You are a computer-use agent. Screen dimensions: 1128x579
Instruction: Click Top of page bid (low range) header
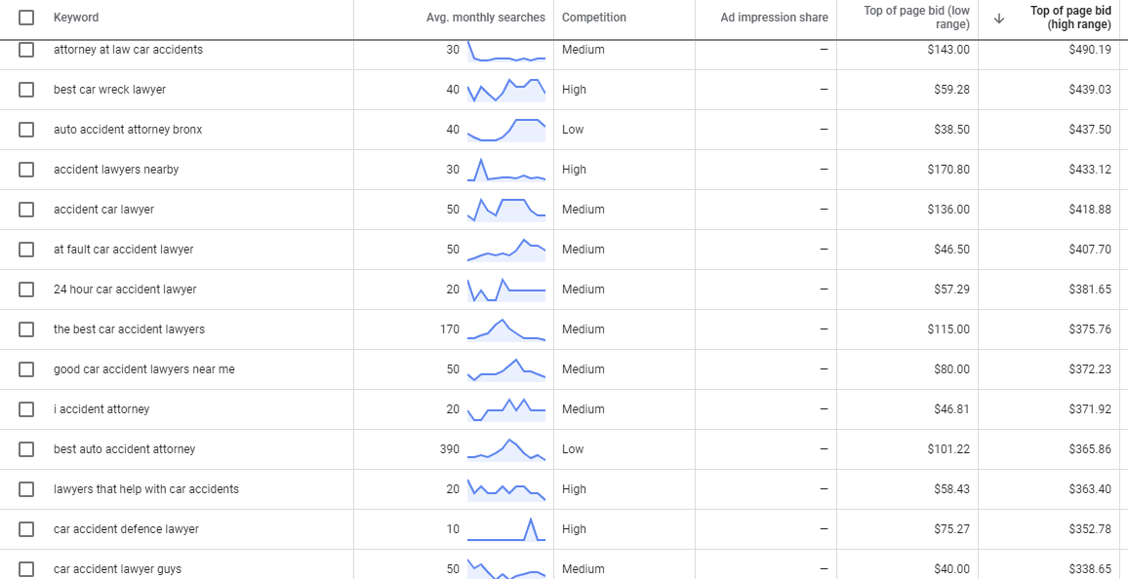pyautogui.click(x=916, y=18)
